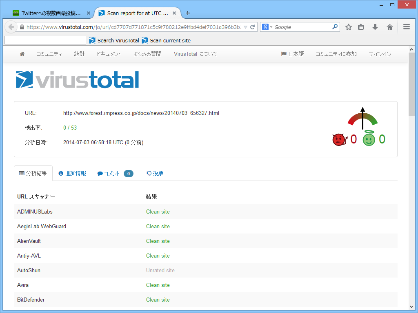Click the サインイン link
The width and height of the screenshot is (418, 313).
380,54
